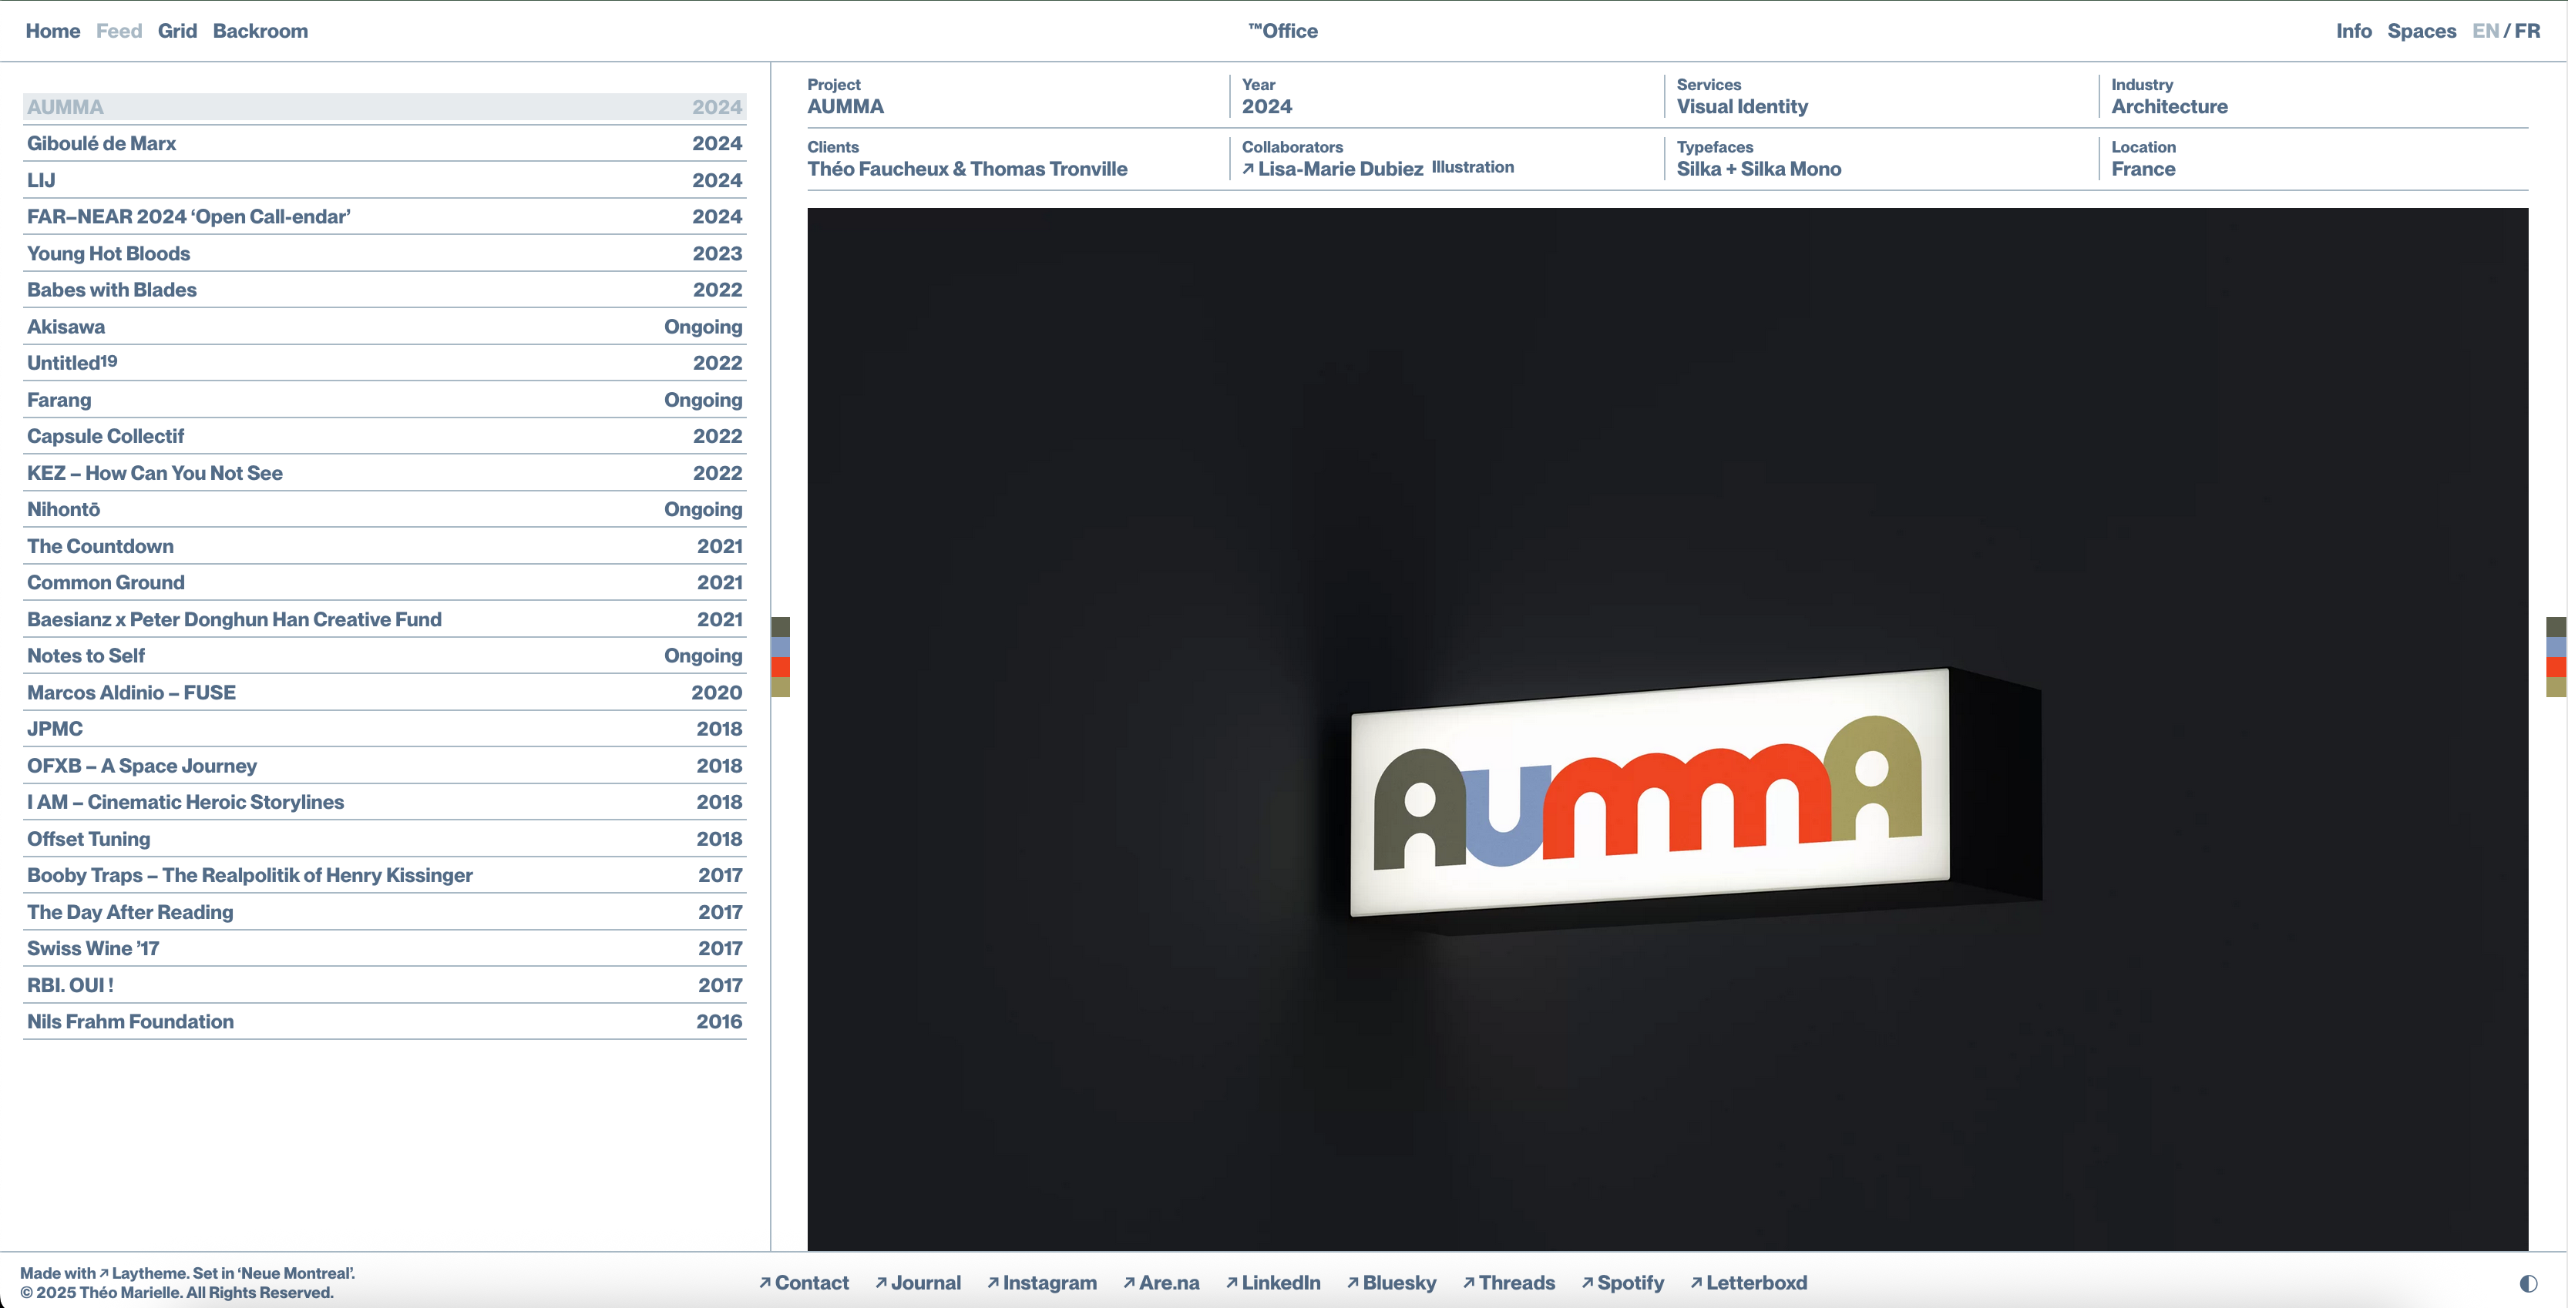Open the Backroom page
The image size is (2568, 1308).
[x=260, y=31]
